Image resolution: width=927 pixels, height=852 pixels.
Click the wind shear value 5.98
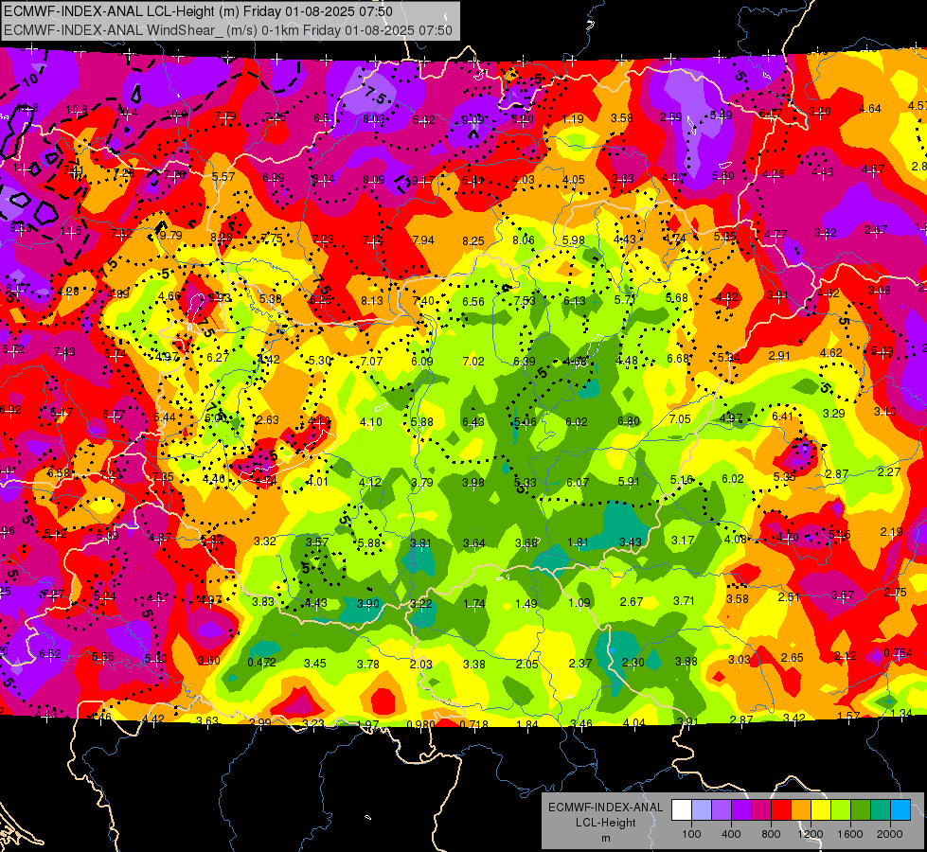574,240
